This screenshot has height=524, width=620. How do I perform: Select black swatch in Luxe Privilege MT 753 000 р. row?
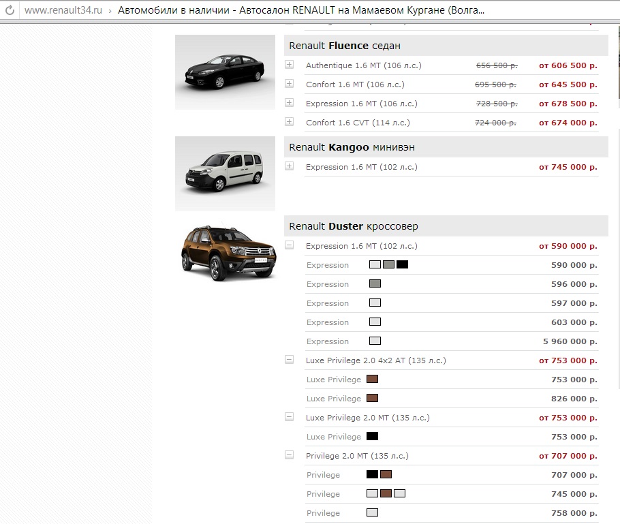pos(372,436)
